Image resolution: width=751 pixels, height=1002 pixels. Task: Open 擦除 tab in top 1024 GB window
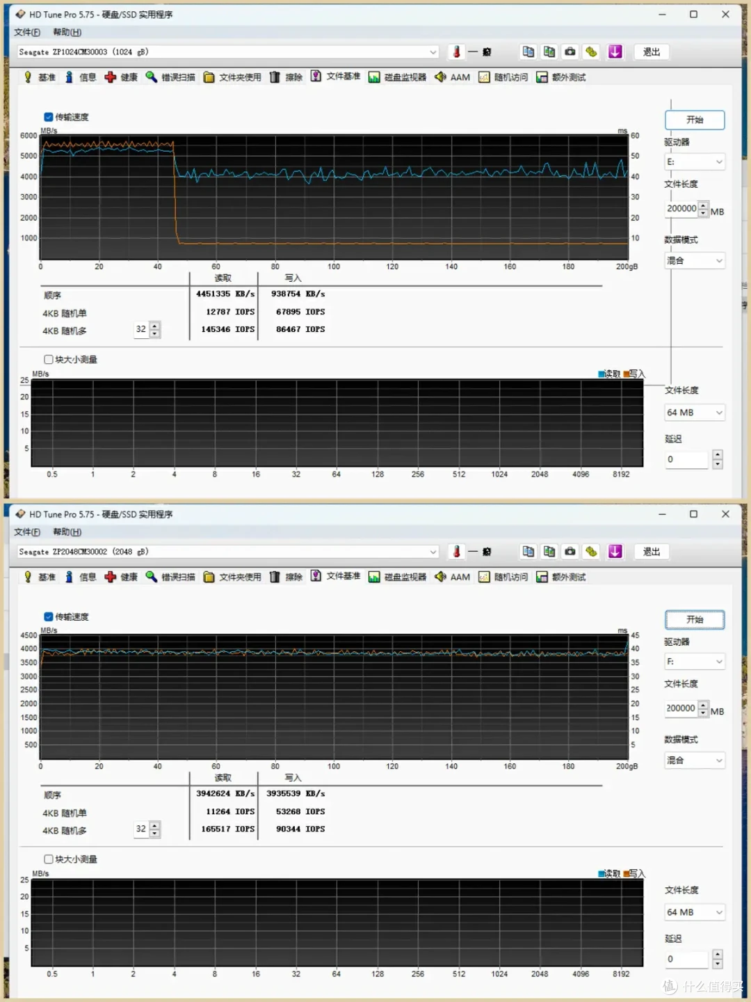[286, 77]
